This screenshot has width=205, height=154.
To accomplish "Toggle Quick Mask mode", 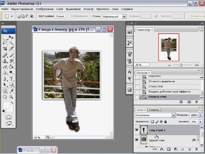I will [x=9, y=117].
